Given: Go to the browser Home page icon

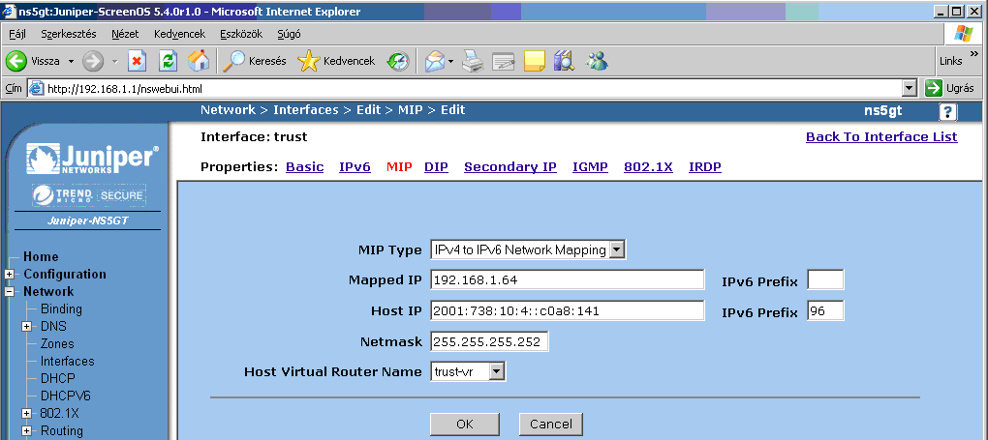Looking at the screenshot, I should coord(198,61).
